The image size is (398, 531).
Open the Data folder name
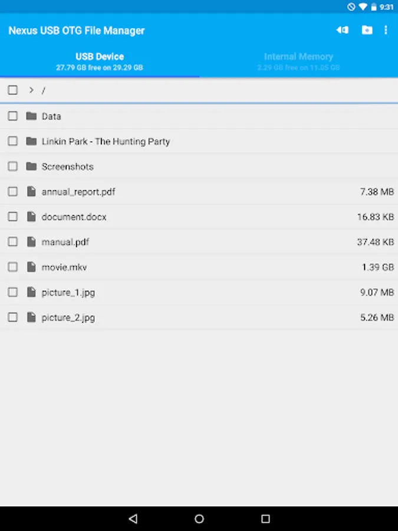tap(51, 116)
